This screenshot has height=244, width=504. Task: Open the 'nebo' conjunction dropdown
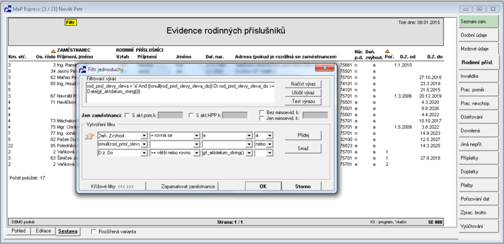[x=270, y=144]
